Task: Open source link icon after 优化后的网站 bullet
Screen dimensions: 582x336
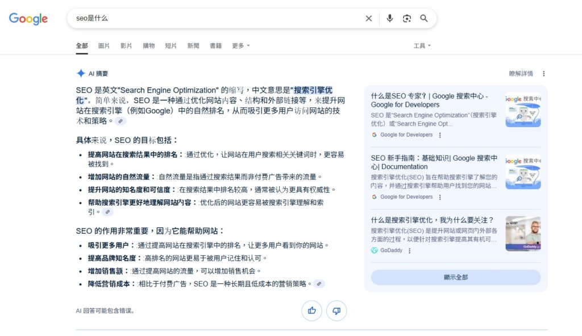Action: pyautogui.click(x=107, y=212)
